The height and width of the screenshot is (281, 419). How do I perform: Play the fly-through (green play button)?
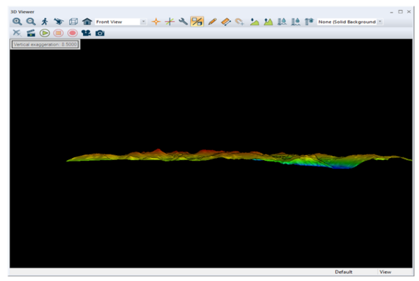(45, 33)
